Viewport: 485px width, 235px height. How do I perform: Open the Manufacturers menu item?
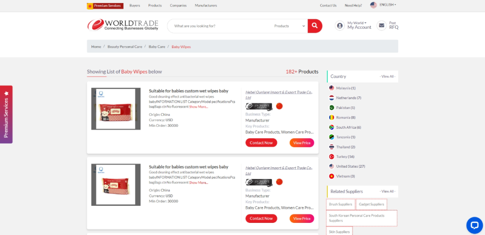(206, 5)
